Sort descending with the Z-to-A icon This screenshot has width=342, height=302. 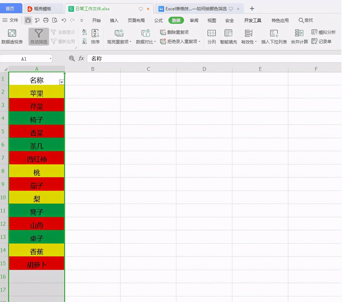(85, 42)
